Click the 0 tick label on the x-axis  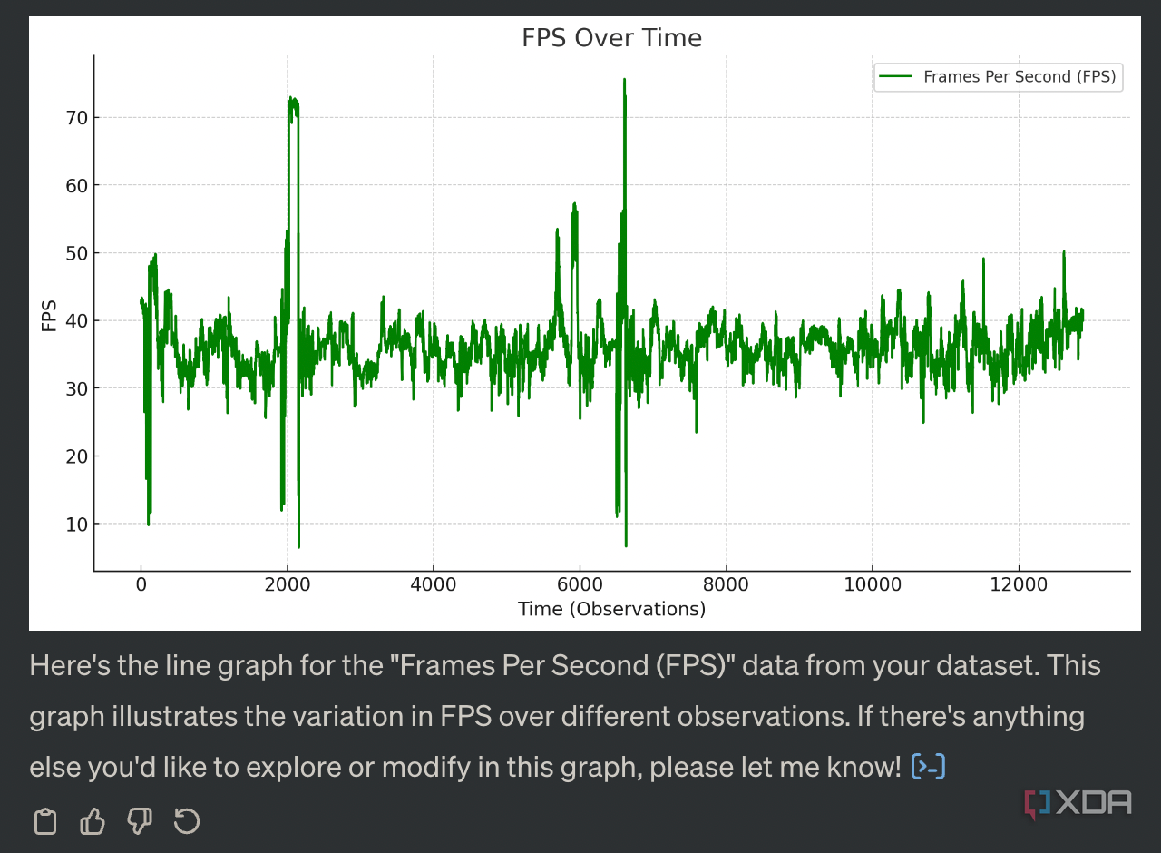(141, 585)
